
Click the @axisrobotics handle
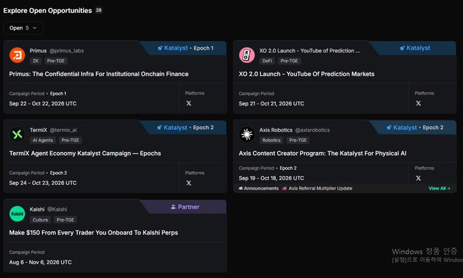click(x=313, y=130)
